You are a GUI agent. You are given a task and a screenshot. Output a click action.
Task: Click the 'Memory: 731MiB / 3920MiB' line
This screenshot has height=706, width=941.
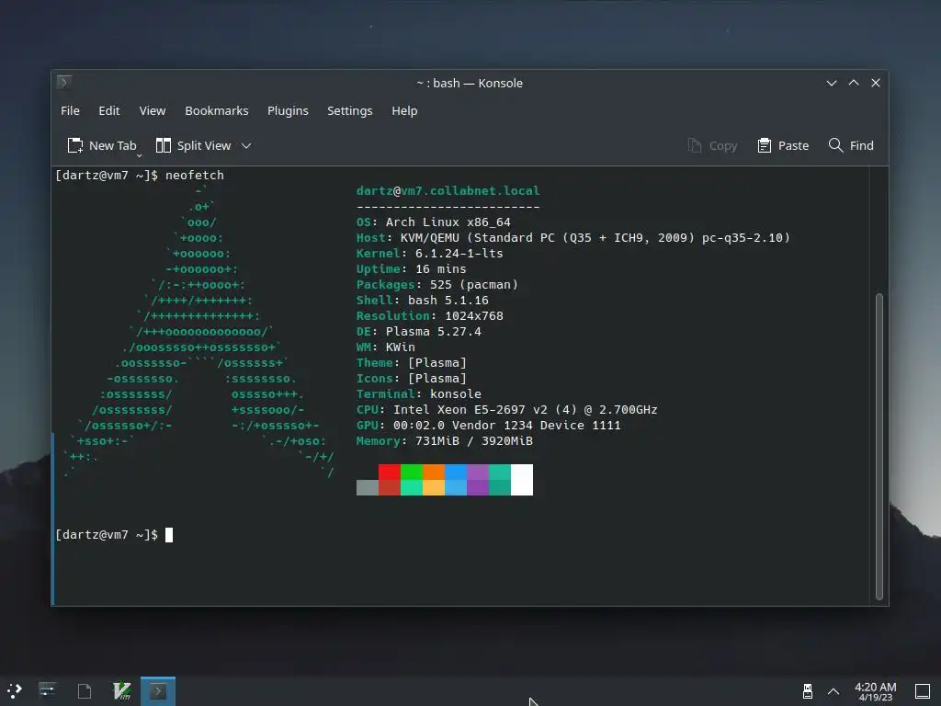click(445, 440)
